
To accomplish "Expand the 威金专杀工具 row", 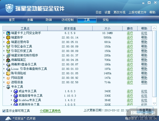I will coord(11,91).
